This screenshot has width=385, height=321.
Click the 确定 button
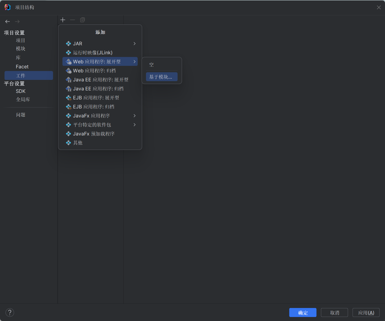pos(303,312)
